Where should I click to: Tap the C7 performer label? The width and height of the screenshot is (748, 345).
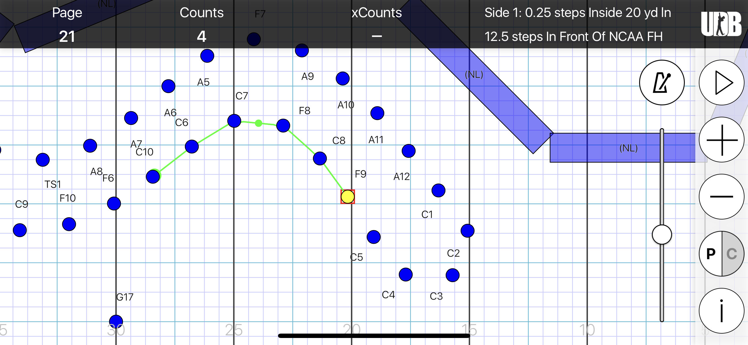click(242, 96)
